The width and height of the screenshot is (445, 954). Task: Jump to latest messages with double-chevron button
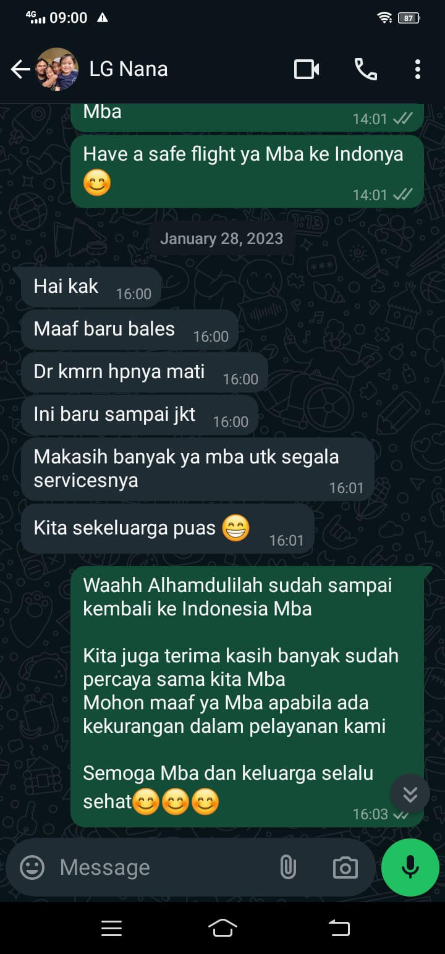click(x=410, y=794)
